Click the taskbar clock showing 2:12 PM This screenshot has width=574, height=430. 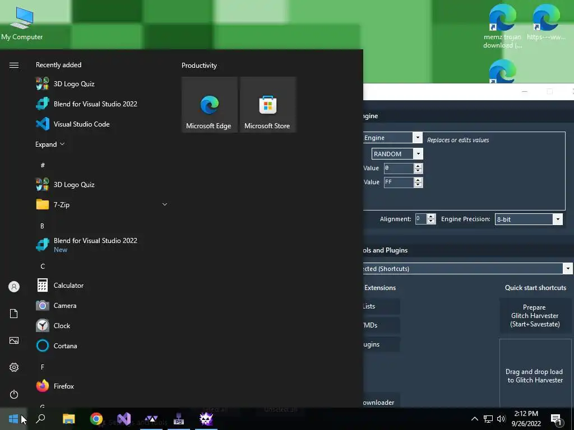526,419
